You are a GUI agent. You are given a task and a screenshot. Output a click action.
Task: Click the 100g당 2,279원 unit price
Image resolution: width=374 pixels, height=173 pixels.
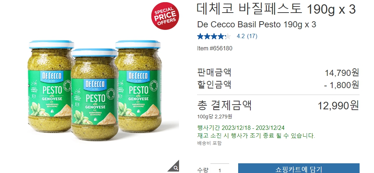pyautogui.click(x=215, y=117)
